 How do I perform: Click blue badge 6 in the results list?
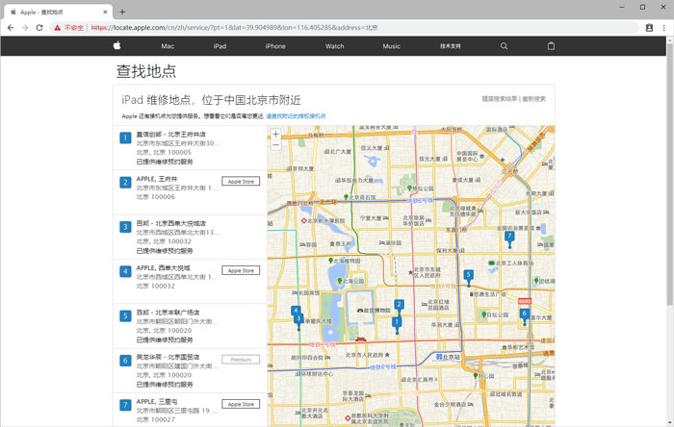(125, 361)
